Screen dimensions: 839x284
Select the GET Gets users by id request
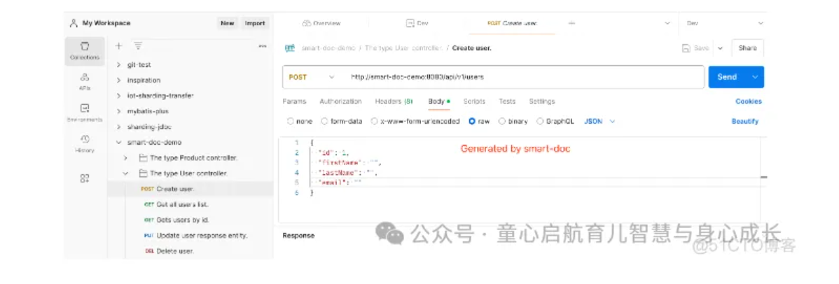point(190,220)
